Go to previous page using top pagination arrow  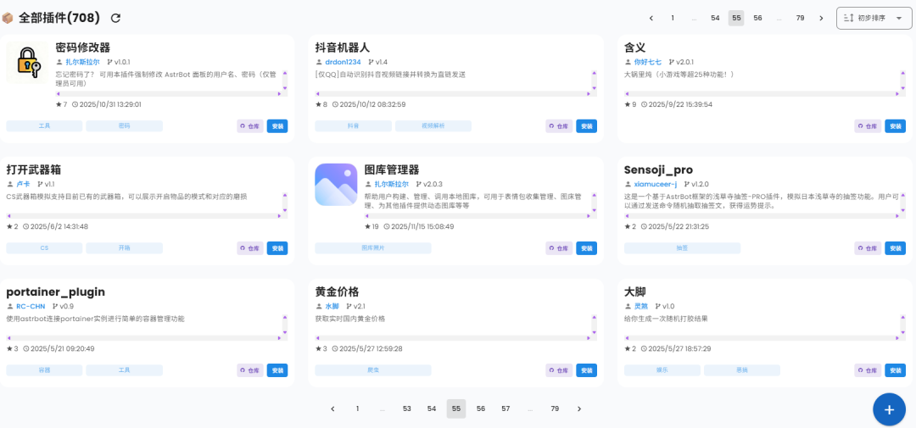tap(651, 18)
